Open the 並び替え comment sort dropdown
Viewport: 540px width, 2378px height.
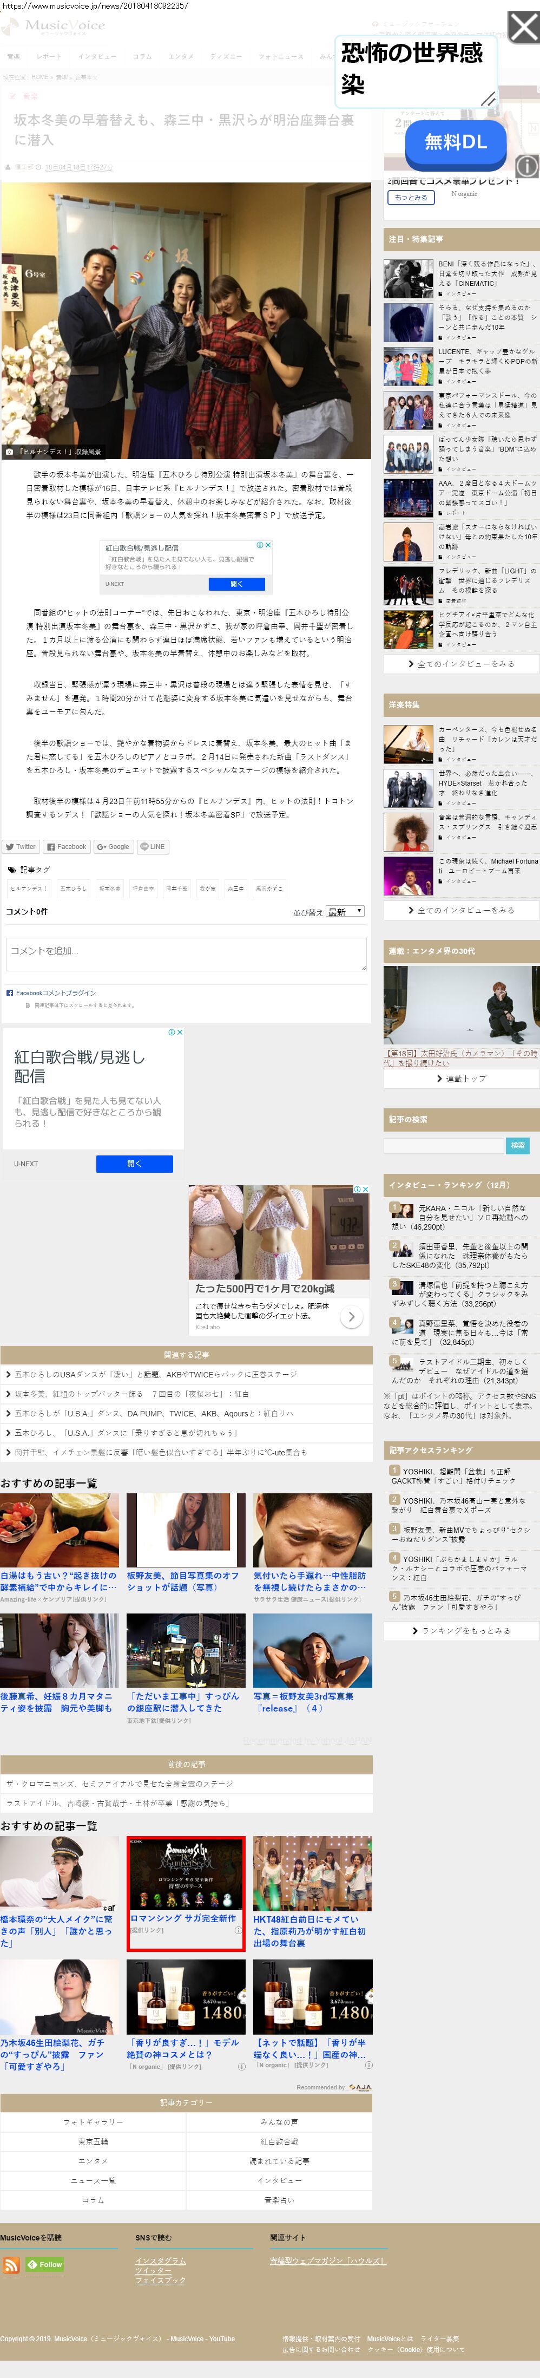pos(345,911)
